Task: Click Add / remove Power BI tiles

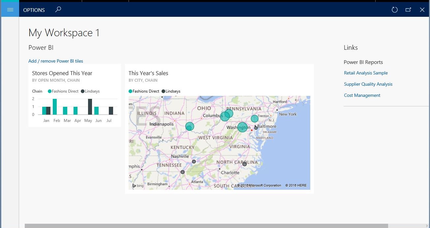Action: pos(56,61)
